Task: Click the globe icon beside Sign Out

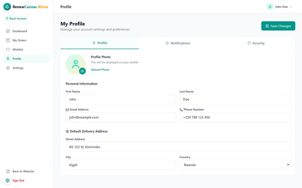Action: point(7,181)
